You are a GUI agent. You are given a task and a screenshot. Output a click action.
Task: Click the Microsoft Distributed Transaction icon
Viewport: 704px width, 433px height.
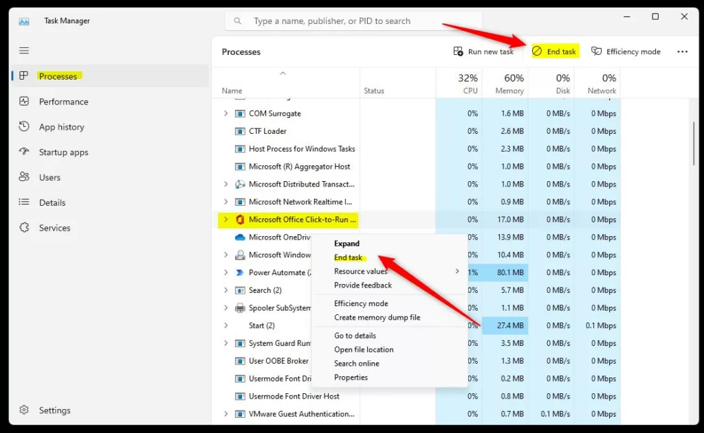(240, 184)
